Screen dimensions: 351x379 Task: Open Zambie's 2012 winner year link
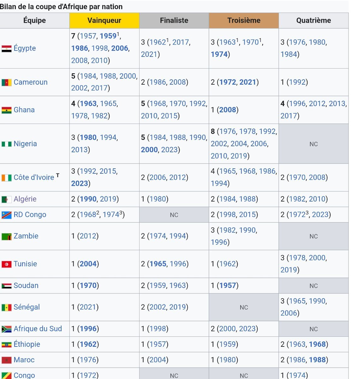coord(88,236)
